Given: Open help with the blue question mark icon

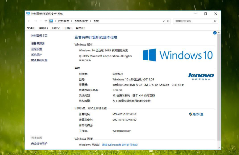Looking at the screenshot, I should pos(214,33).
